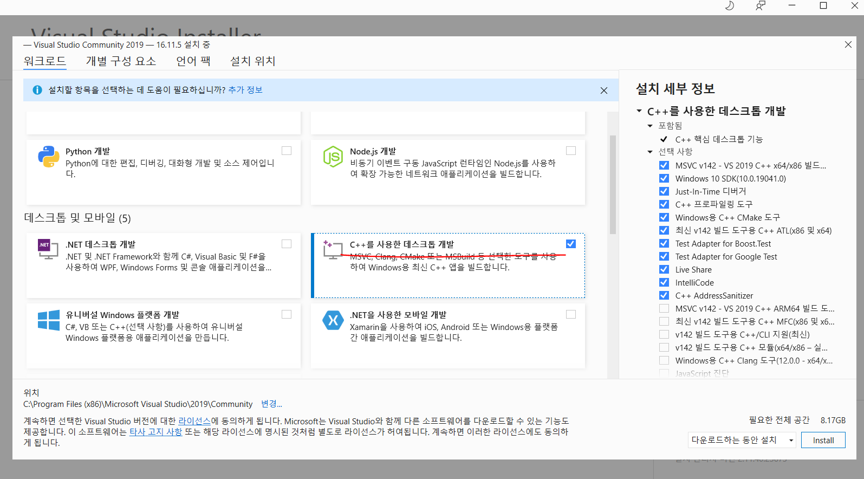
Task: Uncheck the Just-In-Time debugger option
Action: tap(664, 191)
